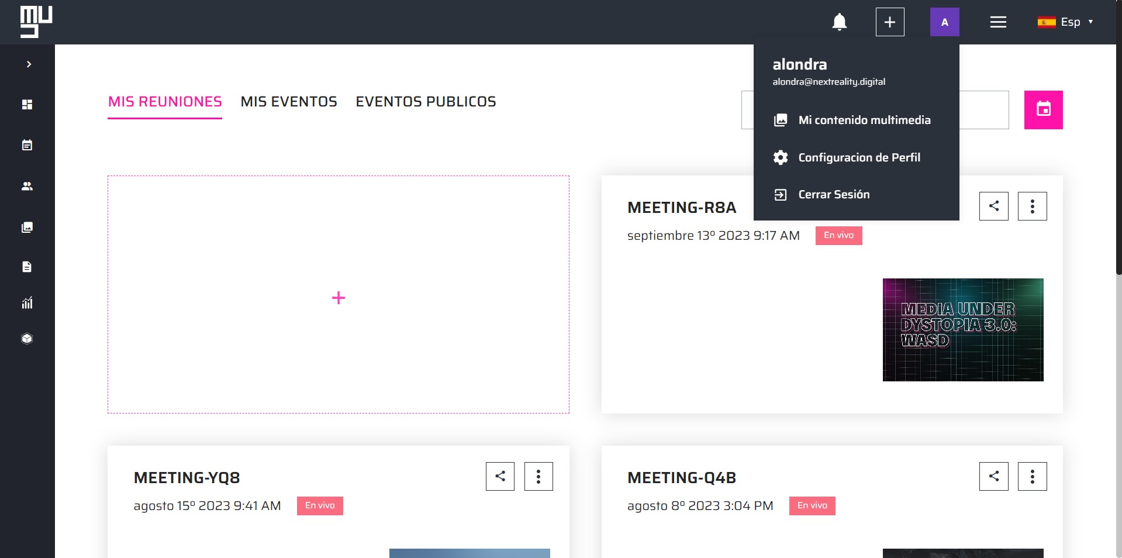The height and width of the screenshot is (558, 1122).
Task: Open the document icon in sidebar
Action: [x=27, y=267]
